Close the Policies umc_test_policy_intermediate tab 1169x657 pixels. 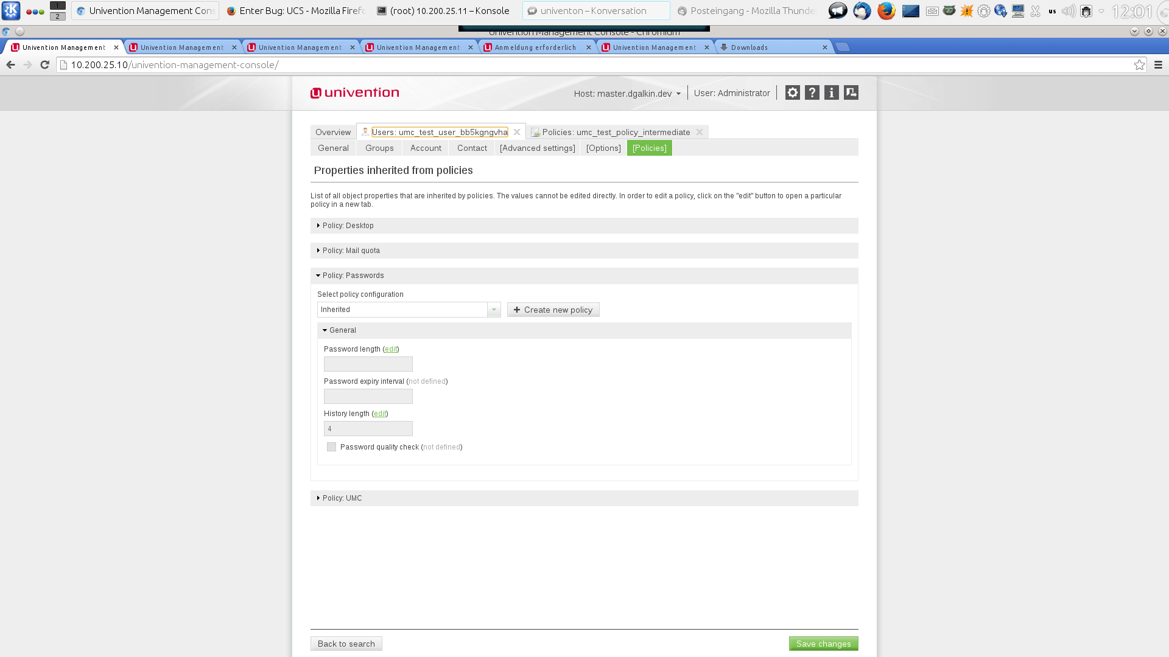click(700, 132)
